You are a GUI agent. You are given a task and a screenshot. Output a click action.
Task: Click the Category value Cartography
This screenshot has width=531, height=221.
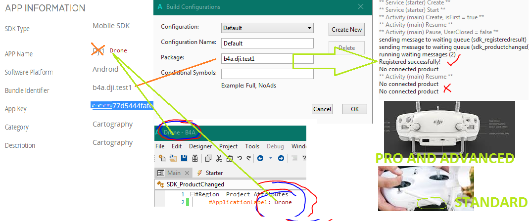pos(112,125)
